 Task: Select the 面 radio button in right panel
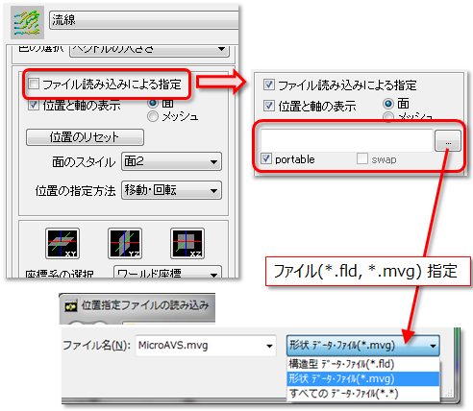coord(388,104)
